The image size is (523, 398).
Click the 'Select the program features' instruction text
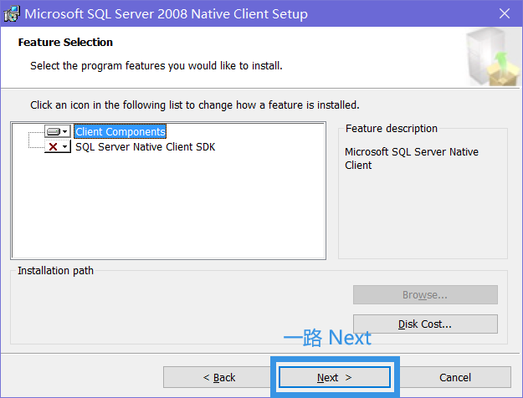[156, 66]
